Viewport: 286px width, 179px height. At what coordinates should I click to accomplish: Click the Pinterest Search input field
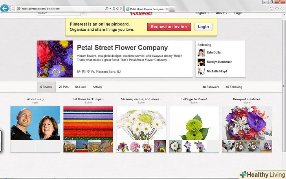59,13
